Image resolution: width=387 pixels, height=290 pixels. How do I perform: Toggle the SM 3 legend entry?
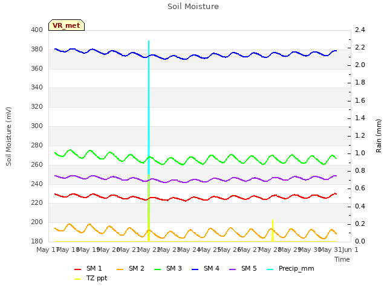(x=168, y=268)
